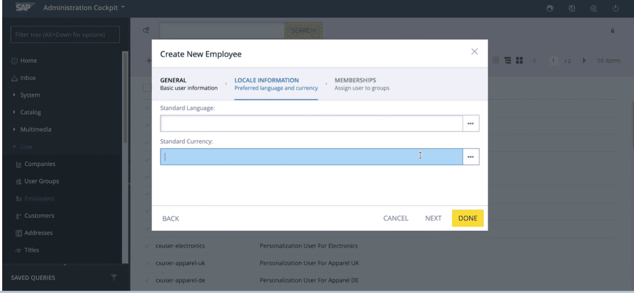Select the cxuser-electronics row checkmark
Viewport: 634px width, 293px height.
click(x=148, y=246)
